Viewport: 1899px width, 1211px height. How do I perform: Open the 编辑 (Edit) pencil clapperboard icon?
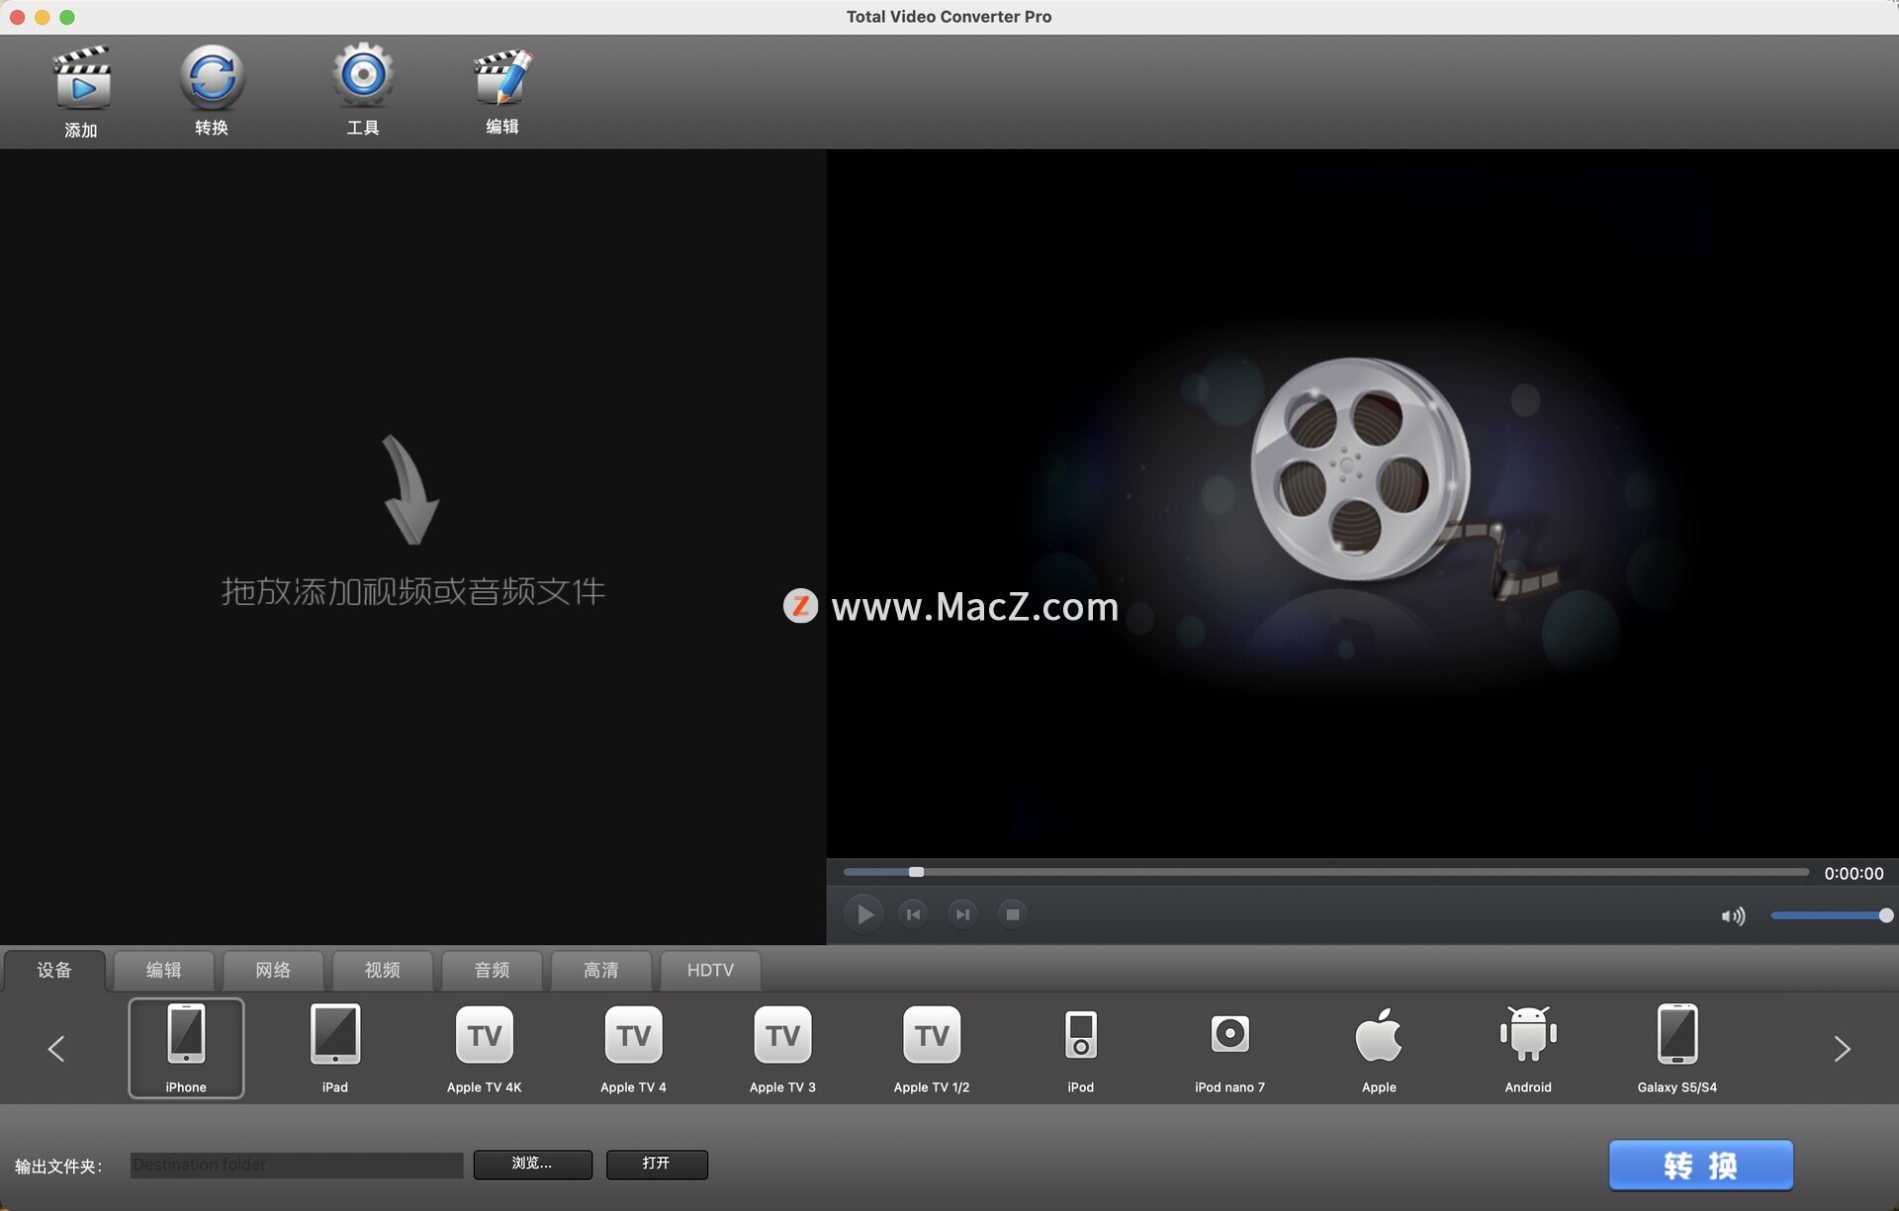(502, 76)
